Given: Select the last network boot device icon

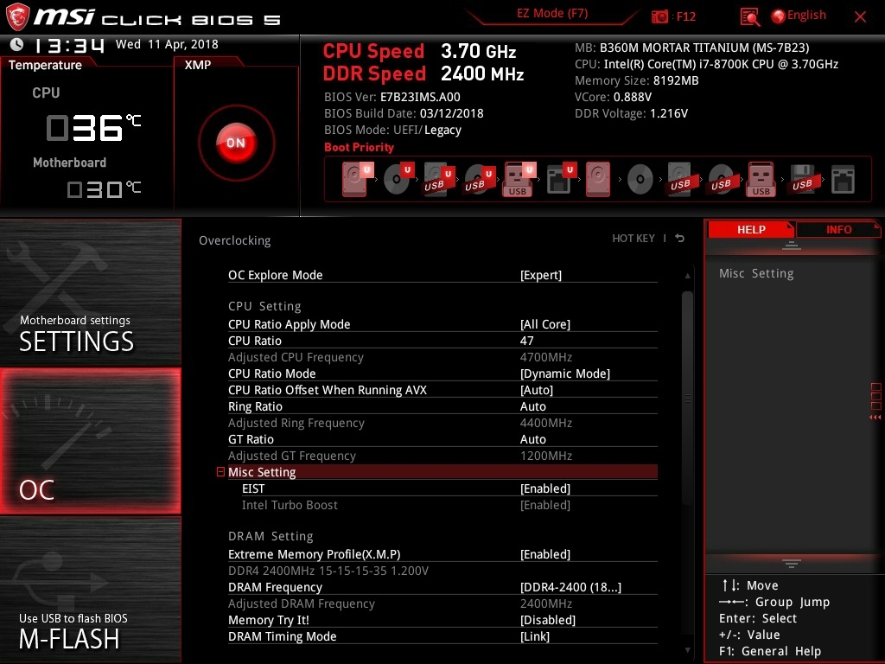Looking at the screenshot, I should click(842, 180).
